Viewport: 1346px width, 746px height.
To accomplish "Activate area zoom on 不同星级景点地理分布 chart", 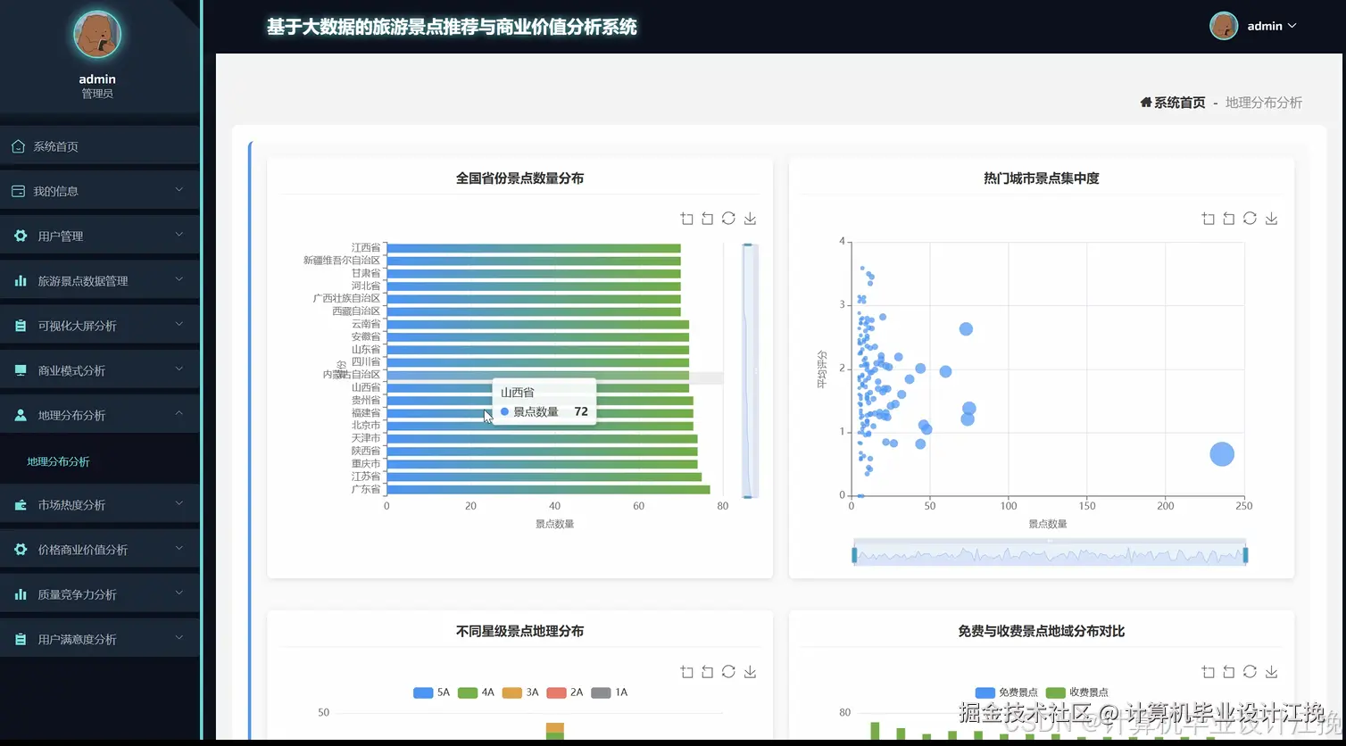I will (x=686, y=672).
